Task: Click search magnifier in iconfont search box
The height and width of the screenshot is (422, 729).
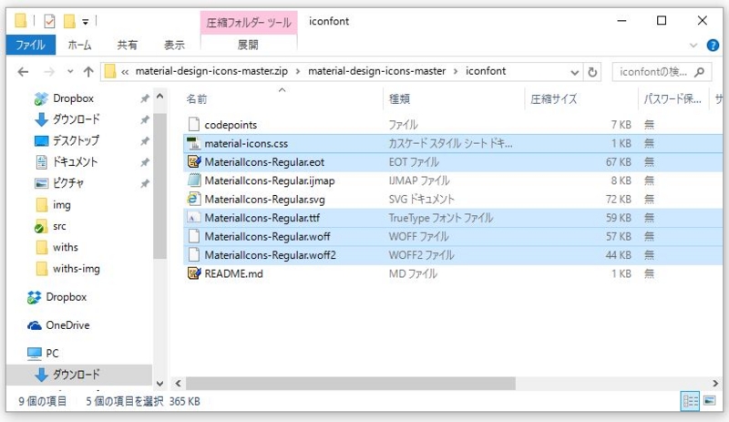Action: tap(699, 72)
